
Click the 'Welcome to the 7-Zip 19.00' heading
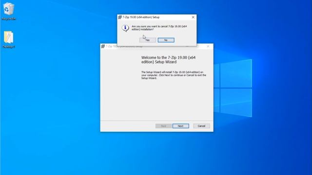(x=168, y=60)
